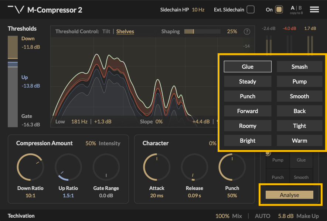
Task: Click the -4.0 dB gain reduction reading
Action: [289, 28]
